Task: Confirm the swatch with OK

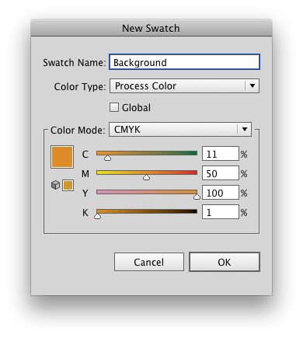Action: (225, 262)
